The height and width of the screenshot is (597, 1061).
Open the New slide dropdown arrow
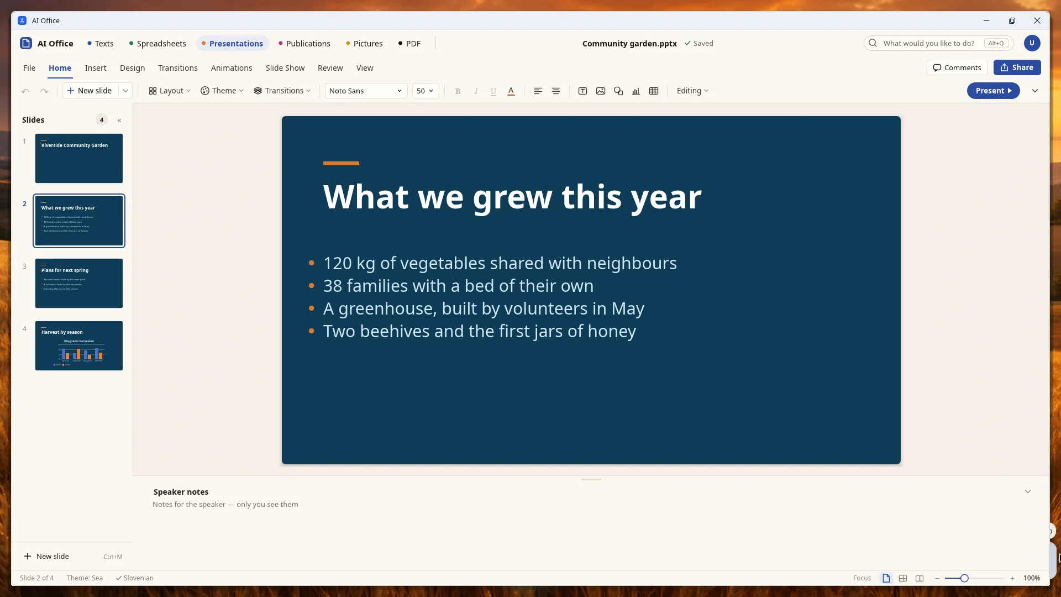pos(125,91)
